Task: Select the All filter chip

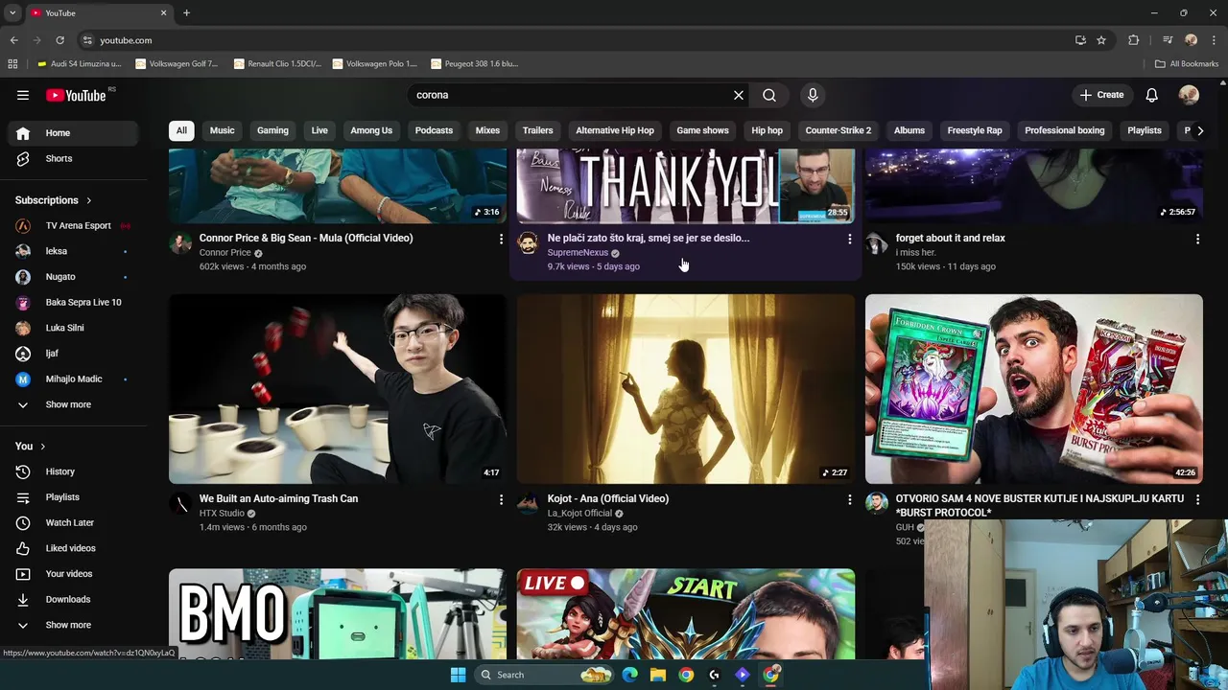Action: click(181, 130)
